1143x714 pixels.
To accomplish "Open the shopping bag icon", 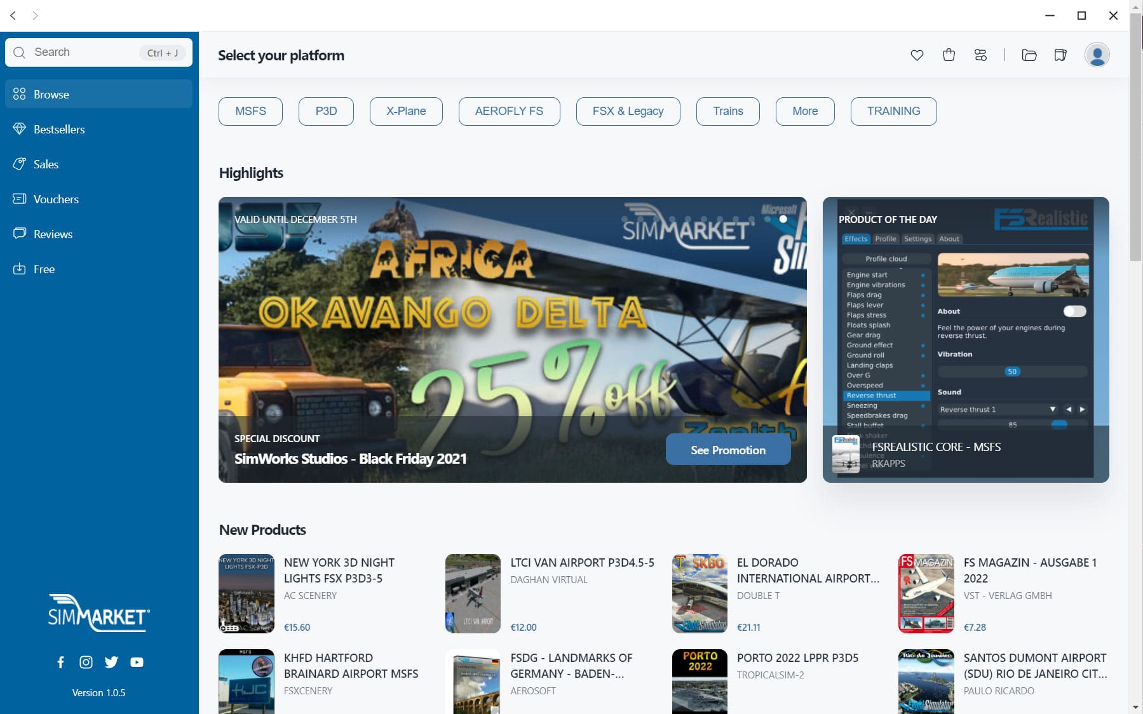I will [x=949, y=55].
